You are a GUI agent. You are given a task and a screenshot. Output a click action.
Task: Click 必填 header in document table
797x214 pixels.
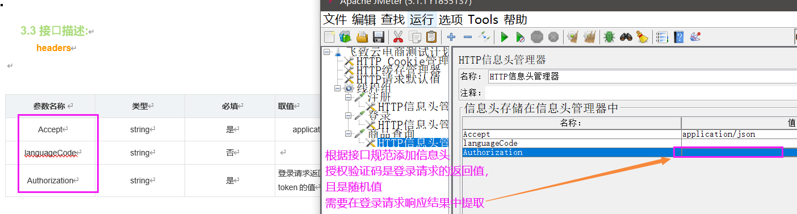(x=230, y=106)
